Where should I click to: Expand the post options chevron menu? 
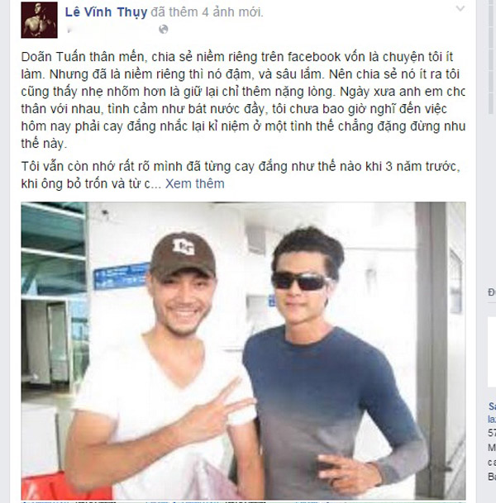coord(460,8)
